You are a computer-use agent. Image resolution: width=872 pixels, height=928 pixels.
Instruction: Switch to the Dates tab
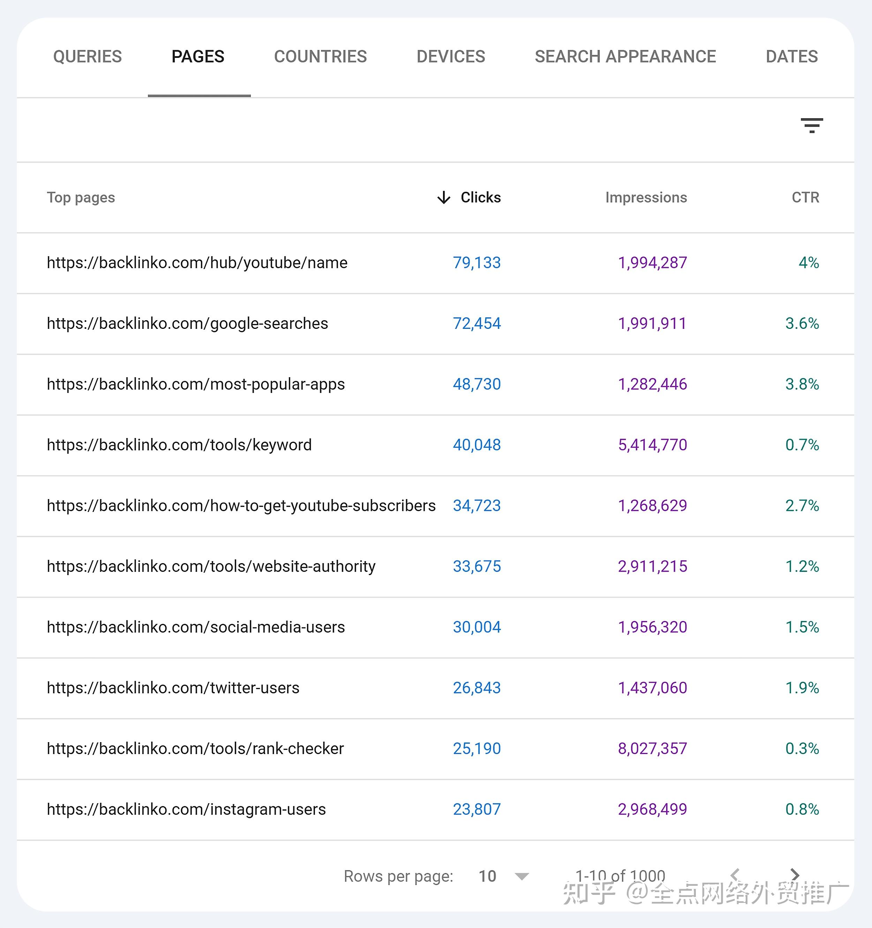click(792, 56)
